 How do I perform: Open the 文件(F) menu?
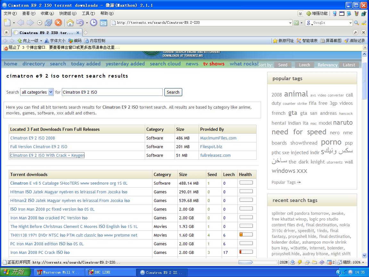(x=10, y=13)
